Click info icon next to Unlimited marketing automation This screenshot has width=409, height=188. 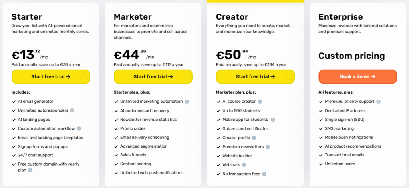(x=187, y=102)
